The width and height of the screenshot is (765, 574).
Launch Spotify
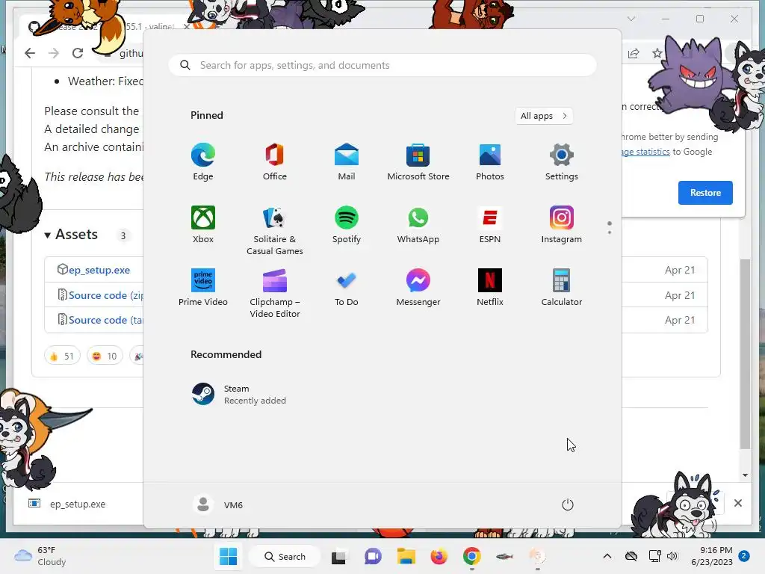point(347,224)
